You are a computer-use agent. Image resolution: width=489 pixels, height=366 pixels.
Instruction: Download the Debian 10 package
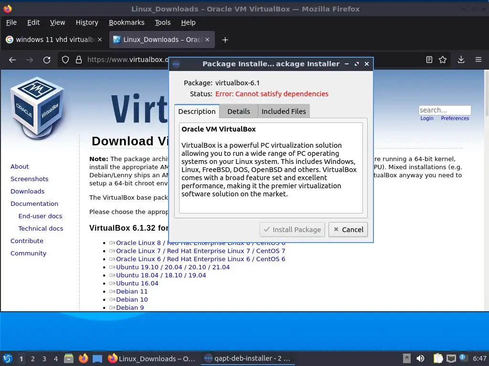(132, 299)
